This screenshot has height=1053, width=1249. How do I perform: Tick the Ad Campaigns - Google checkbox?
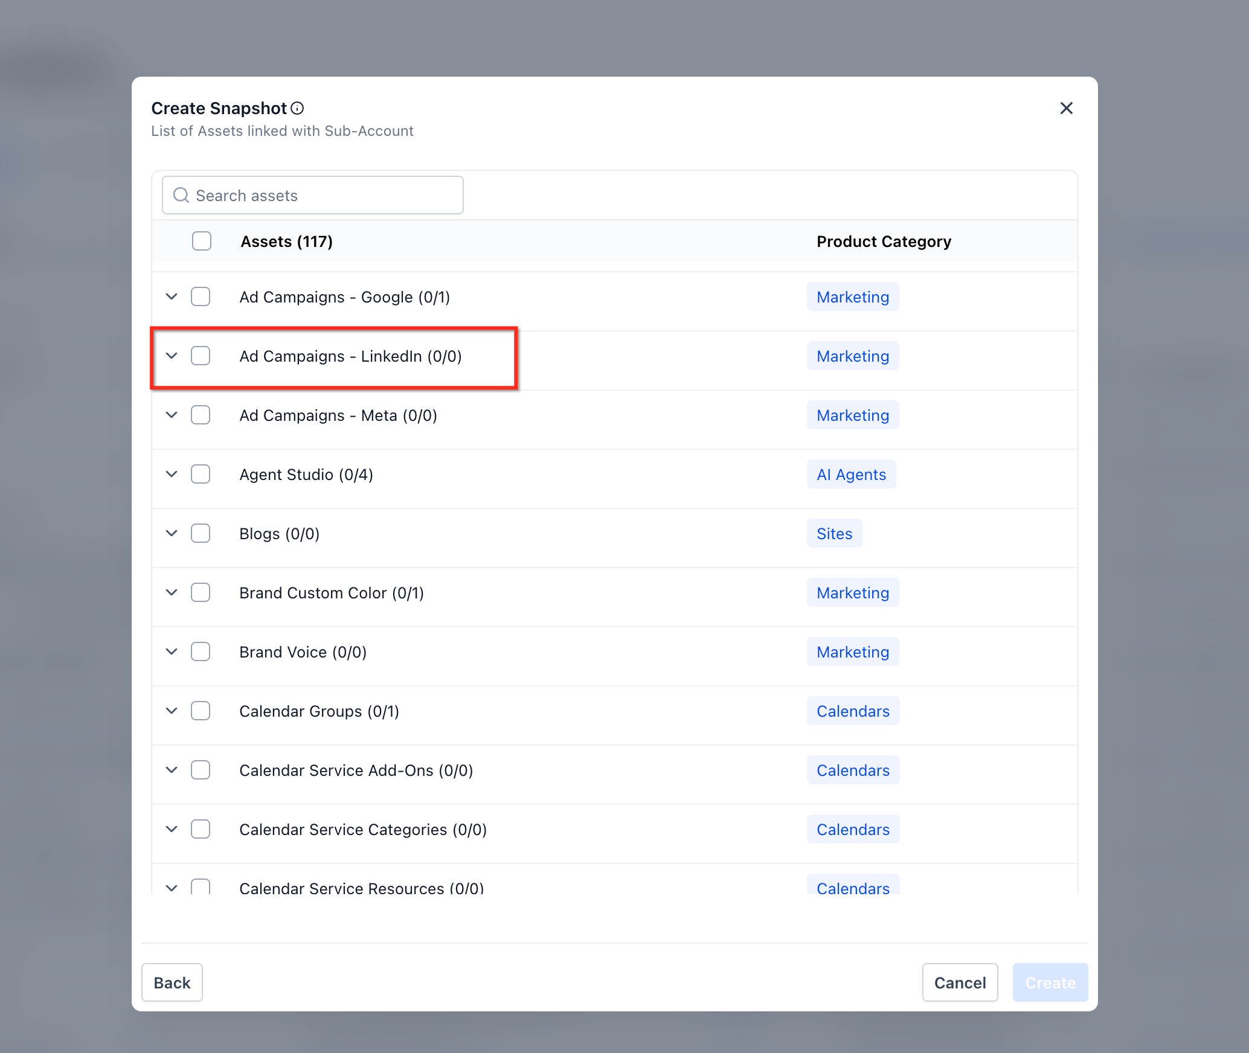pyautogui.click(x=201, y=296)
